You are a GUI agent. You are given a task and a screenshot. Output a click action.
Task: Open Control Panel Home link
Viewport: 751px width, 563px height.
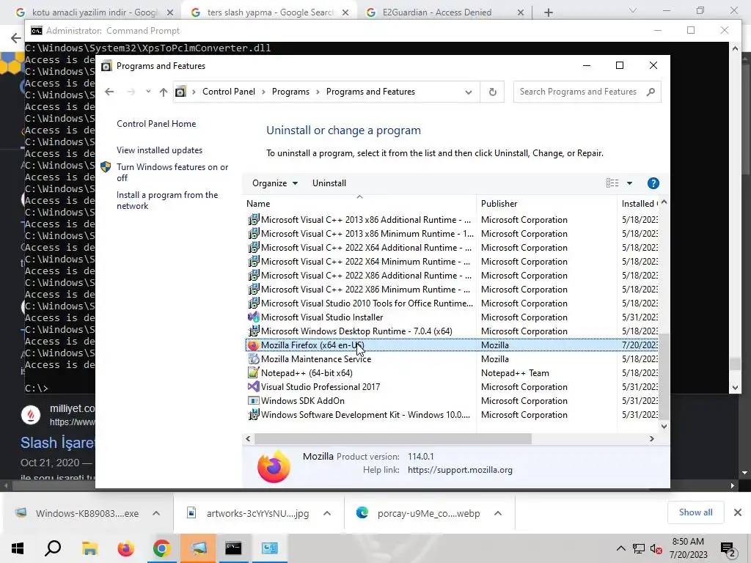[156, 123]
